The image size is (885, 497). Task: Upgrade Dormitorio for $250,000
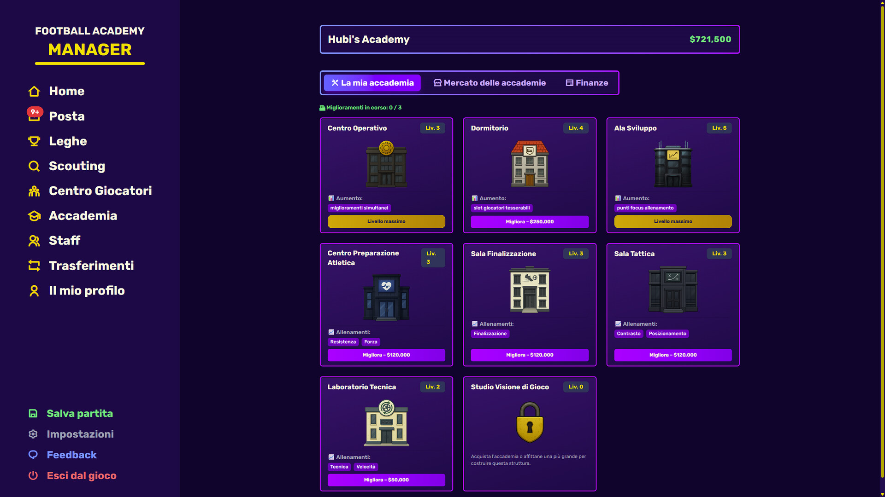coord(530,222)
